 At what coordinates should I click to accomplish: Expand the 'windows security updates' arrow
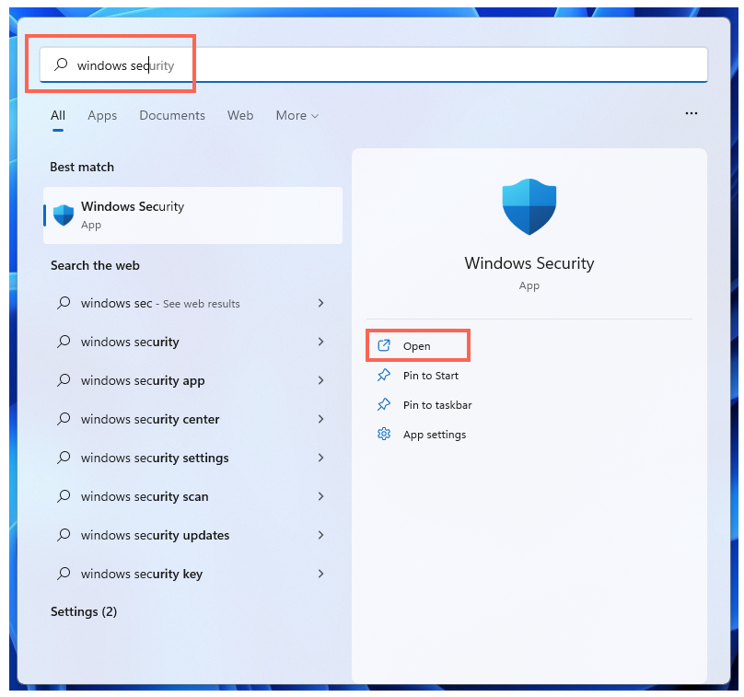coord(321,535)
